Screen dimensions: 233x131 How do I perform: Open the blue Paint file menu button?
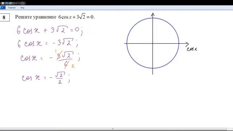coord(3,8)
